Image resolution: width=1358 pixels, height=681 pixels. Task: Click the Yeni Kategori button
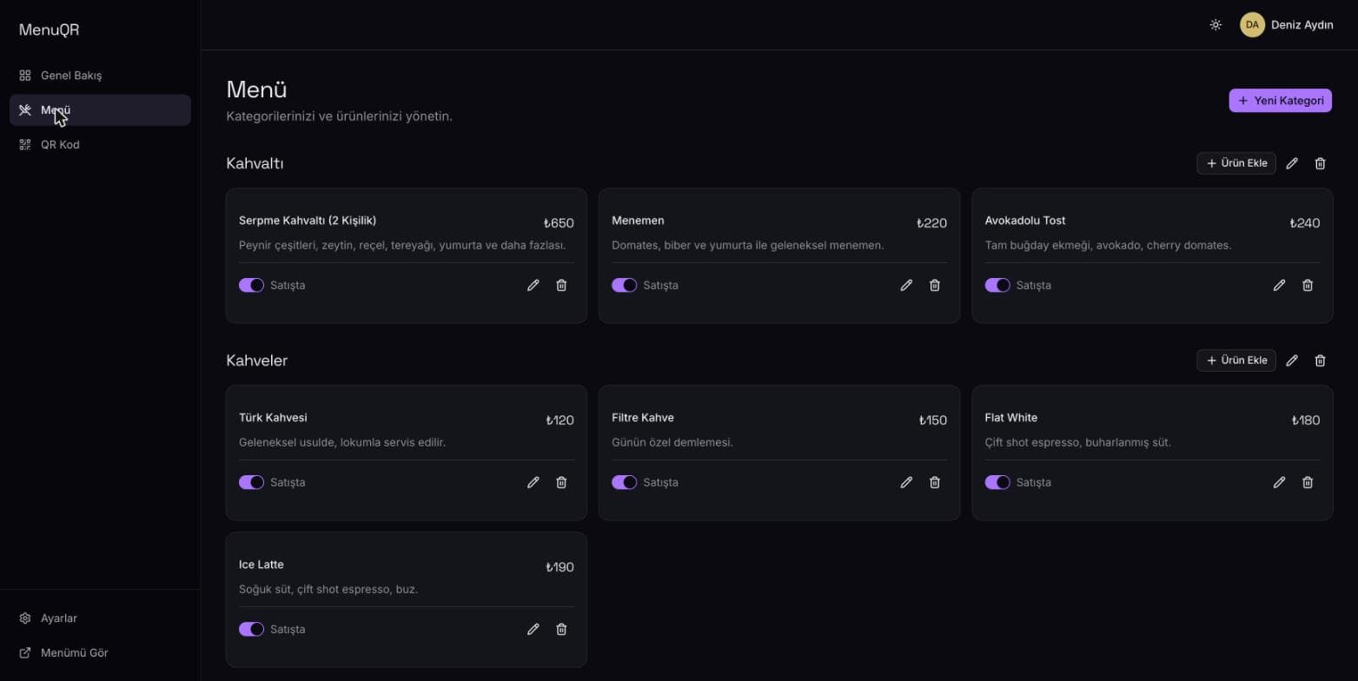tap(1280, 101)
